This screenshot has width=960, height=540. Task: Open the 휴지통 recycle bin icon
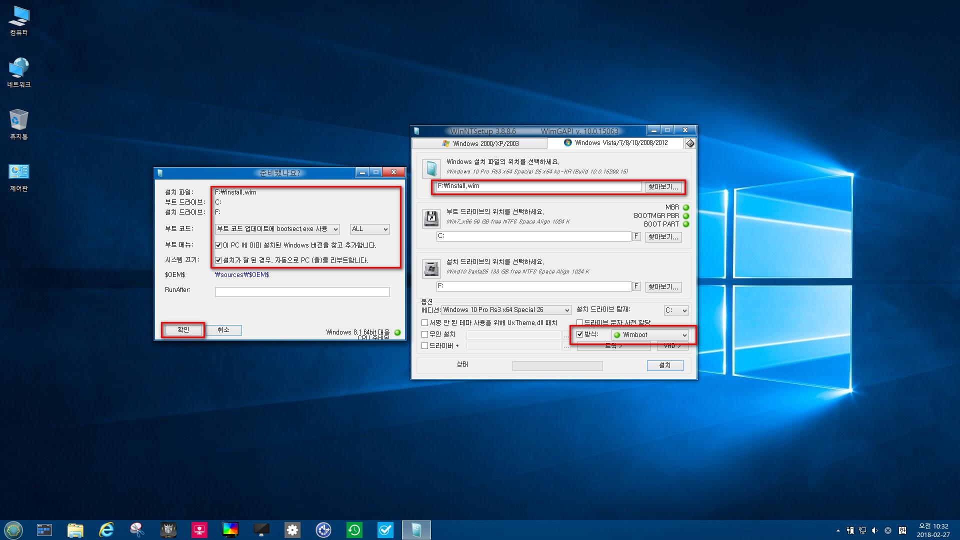pyautogui.click(x=19, y=125)
